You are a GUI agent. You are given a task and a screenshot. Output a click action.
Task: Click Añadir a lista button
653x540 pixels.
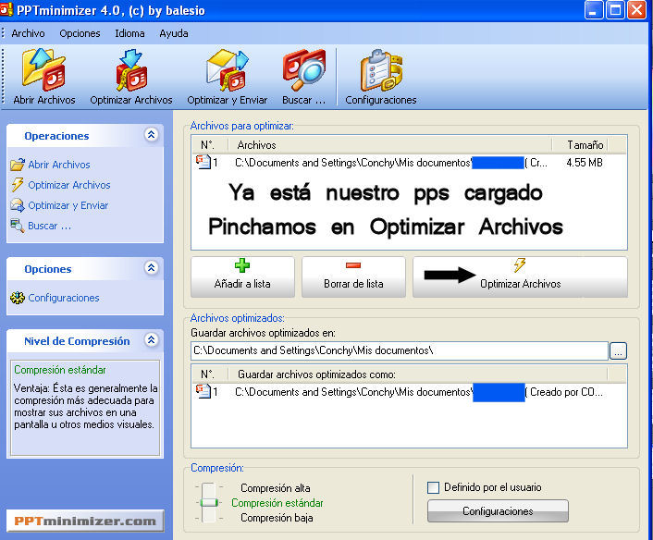[x=242, y=276]
